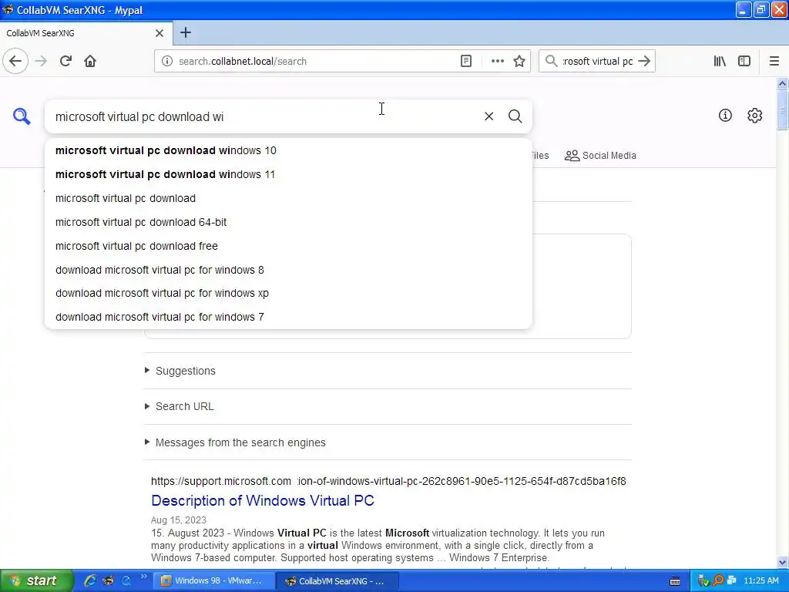Show the sidebars icon
This screenshot has height=592, width=789.
(744, 61)
